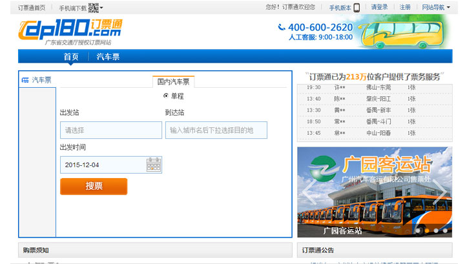Click the 注册 register link
This screenshot has height=264, width=467.
click(405, 8)
